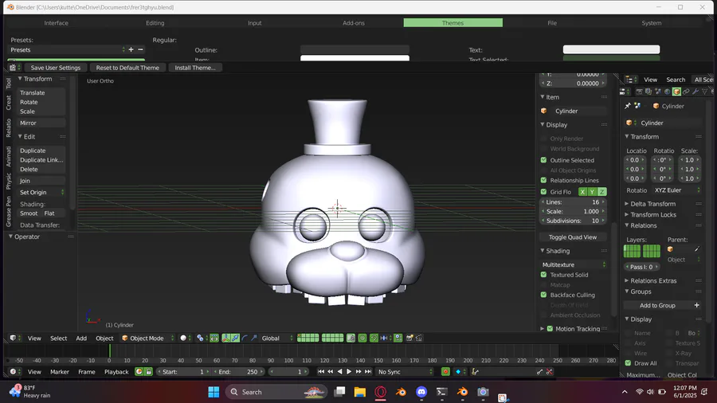Screen dimensions: 717x403
Task: Disable Backface Culling checkbox
Action: (543, 295)
